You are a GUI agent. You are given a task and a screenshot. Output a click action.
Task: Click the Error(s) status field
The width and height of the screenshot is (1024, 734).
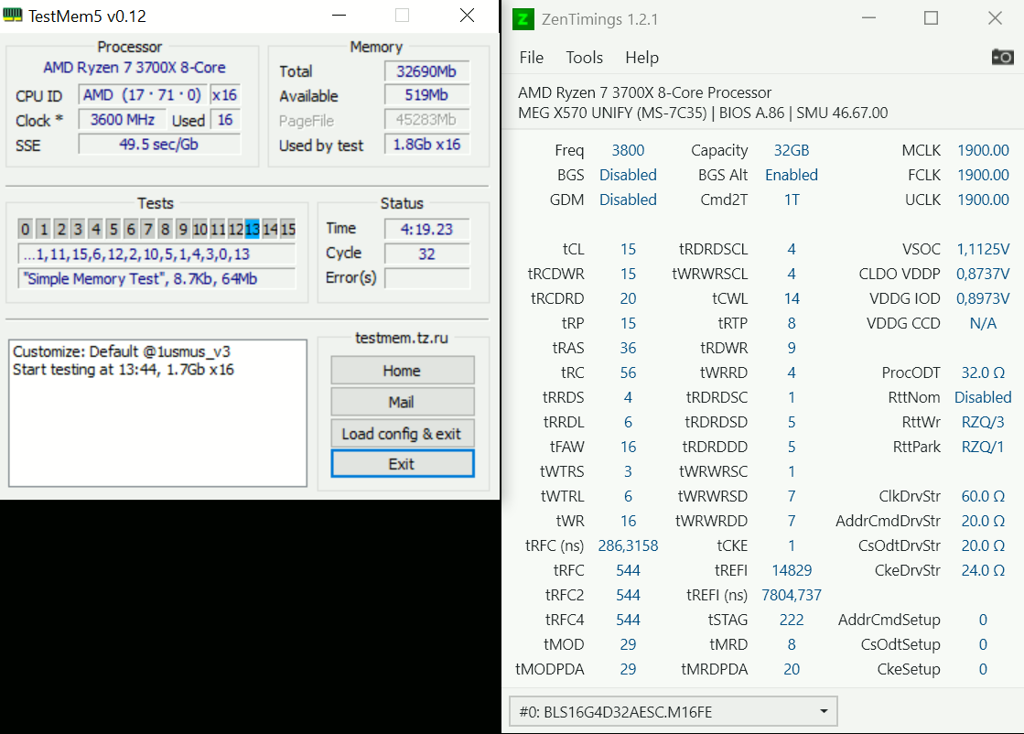click(x=427, y=278)
